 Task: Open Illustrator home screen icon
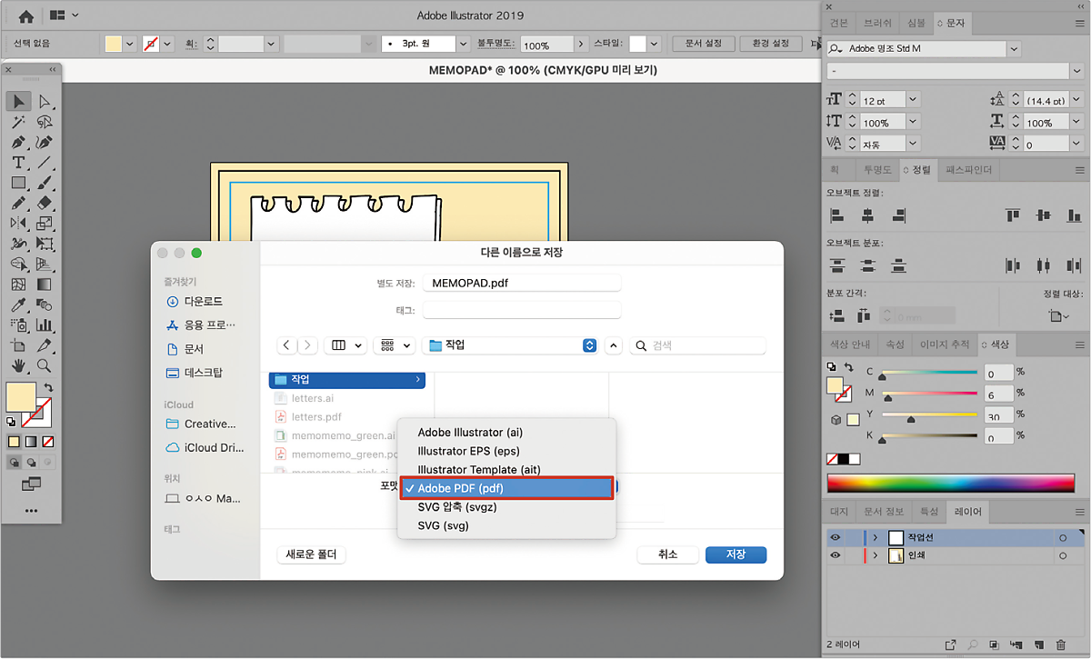pos(25,15)
